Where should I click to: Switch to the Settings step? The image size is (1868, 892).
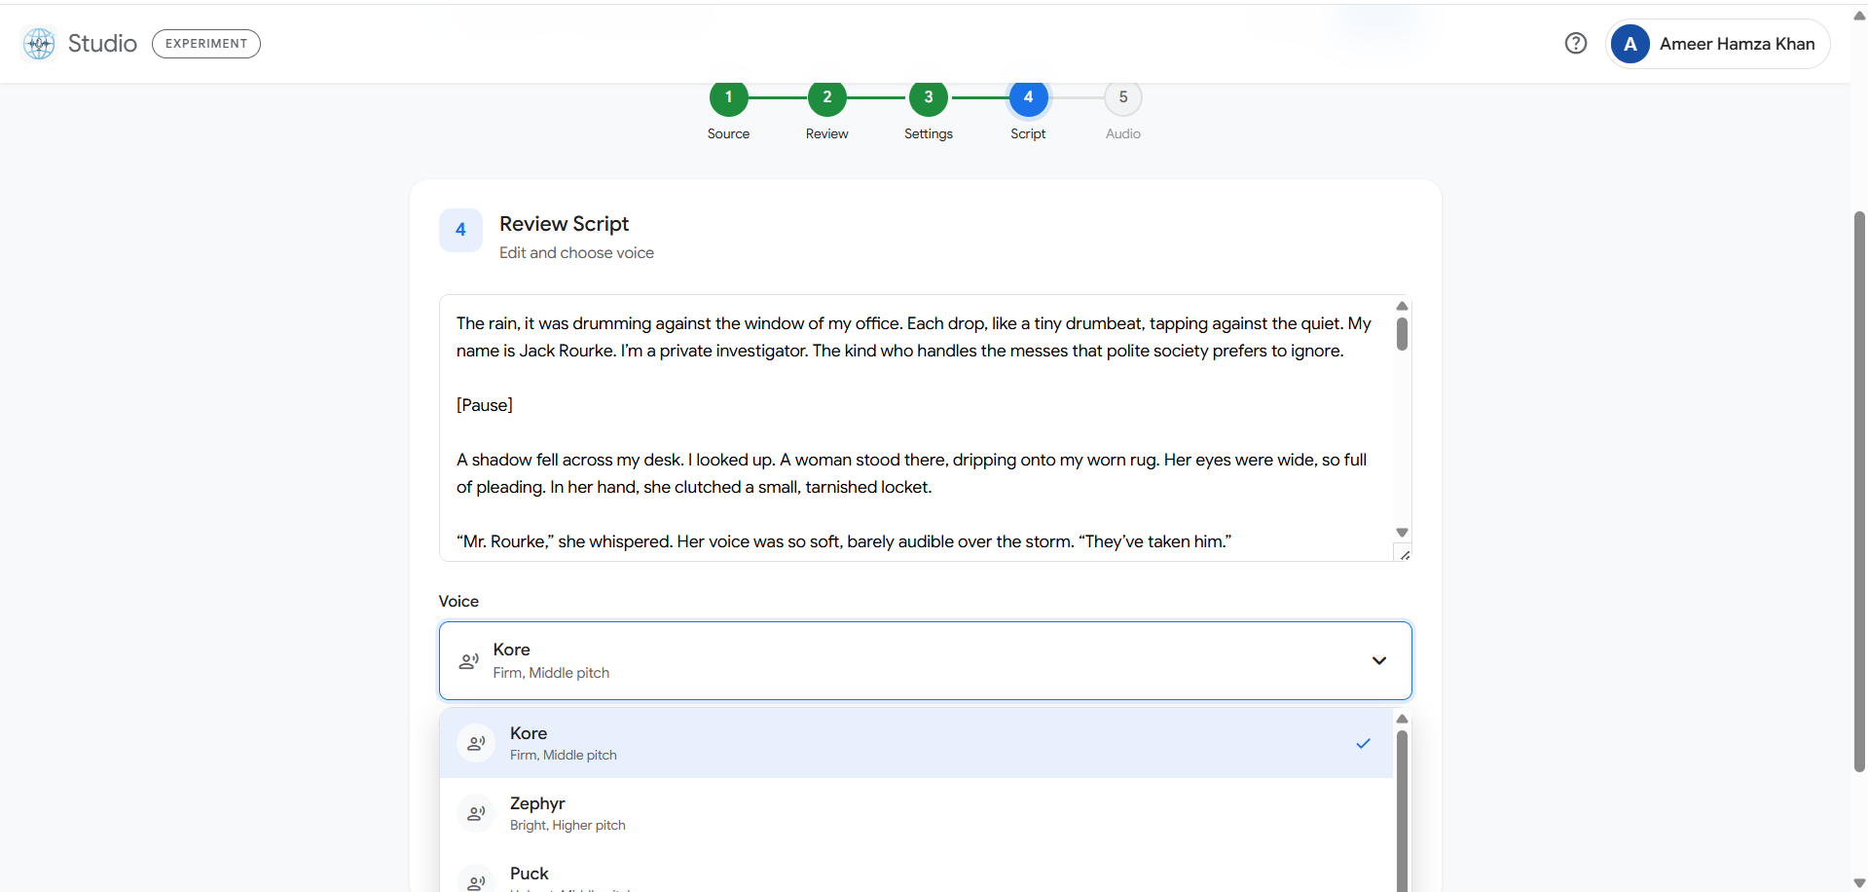(928, 97)
